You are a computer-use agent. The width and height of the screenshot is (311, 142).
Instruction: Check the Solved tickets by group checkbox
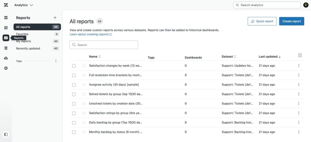point(74,94)
